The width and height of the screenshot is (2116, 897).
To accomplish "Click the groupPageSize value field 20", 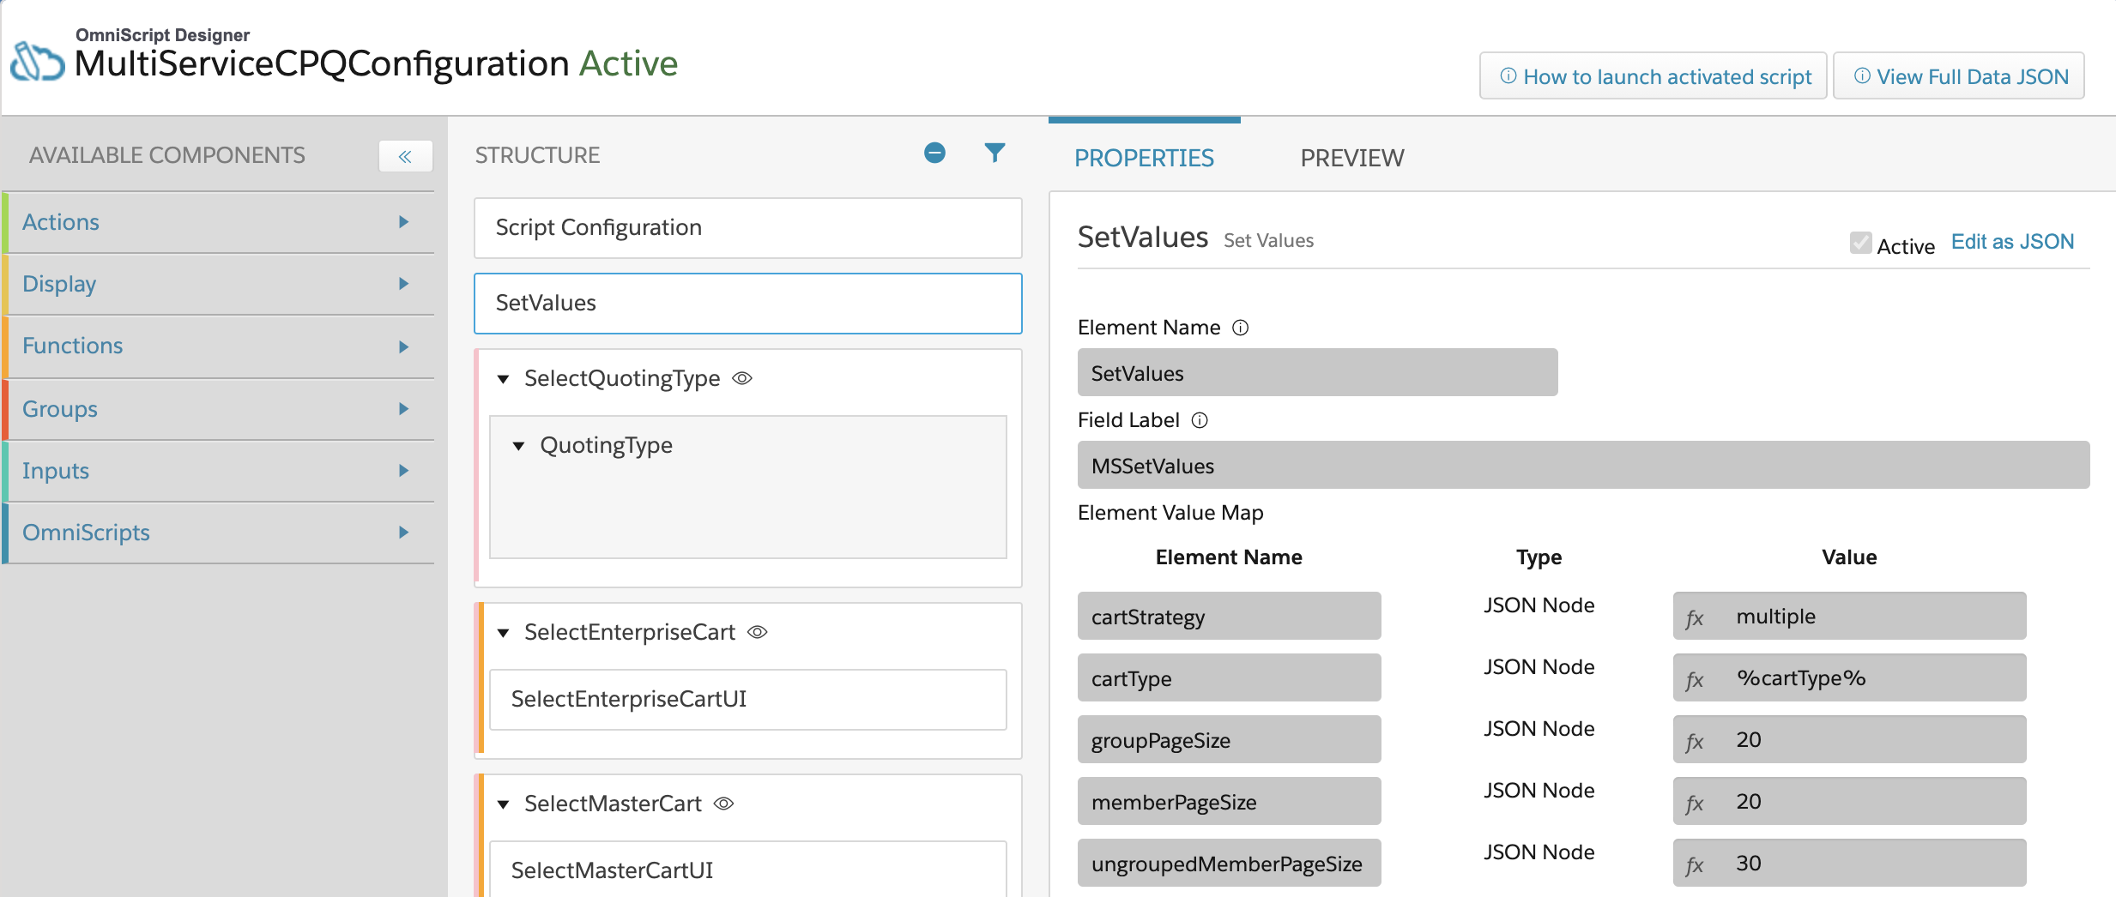I will [1850, 739].
